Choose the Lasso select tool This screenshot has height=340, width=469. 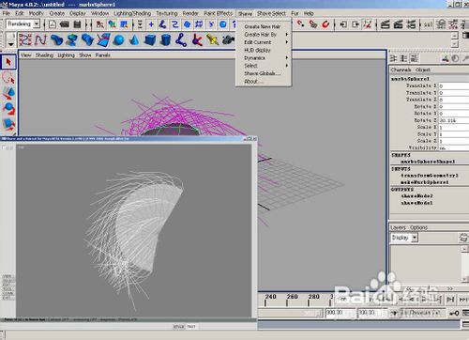pyautogui.click(x=8, y=78)
